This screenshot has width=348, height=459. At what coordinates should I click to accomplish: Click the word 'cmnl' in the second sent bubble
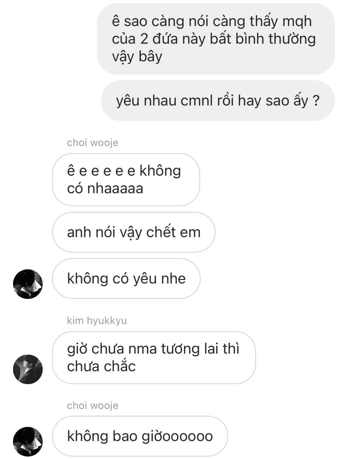tap(197, 101)
